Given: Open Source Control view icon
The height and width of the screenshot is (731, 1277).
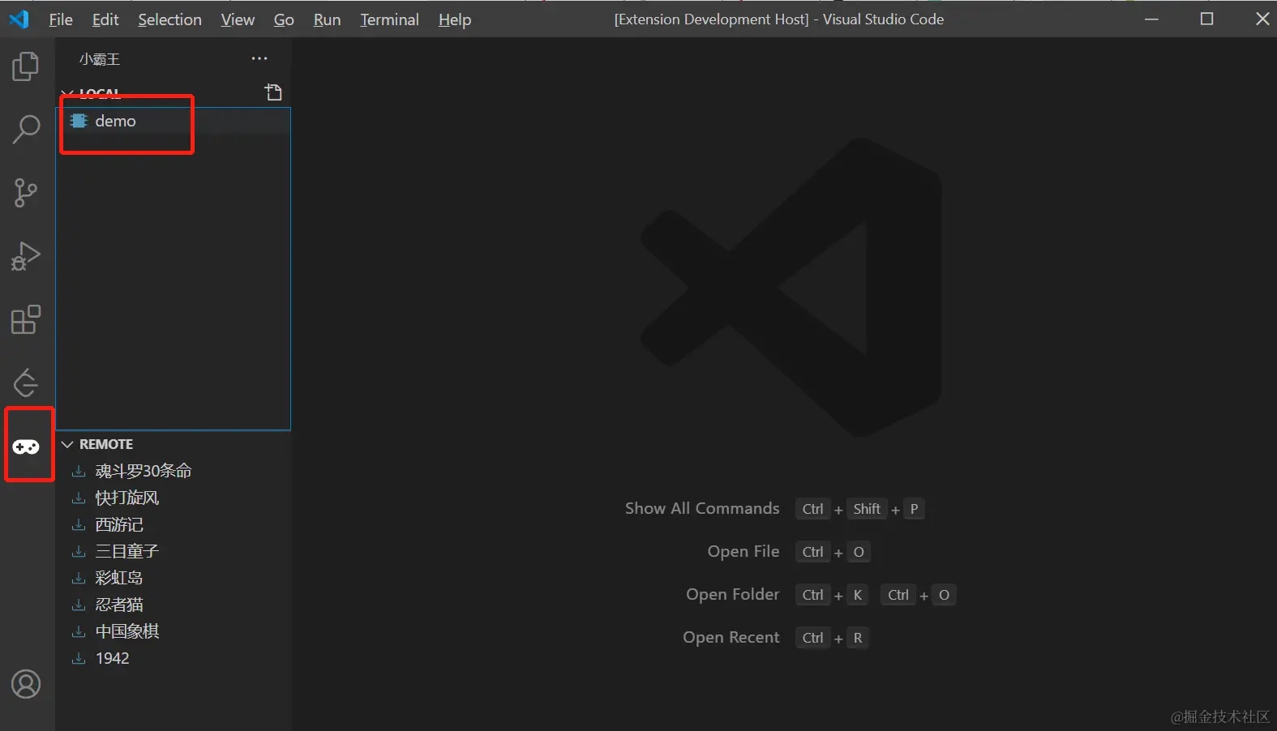Looking at the screenshot, I should [x=26, y=193].
